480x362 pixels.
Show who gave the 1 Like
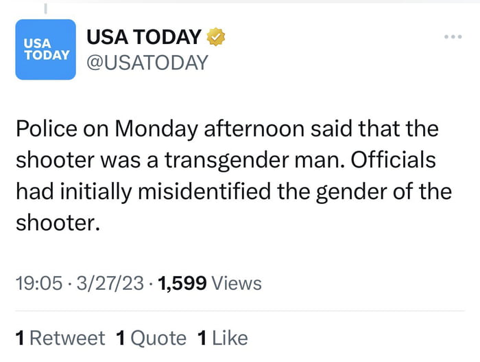222,338
